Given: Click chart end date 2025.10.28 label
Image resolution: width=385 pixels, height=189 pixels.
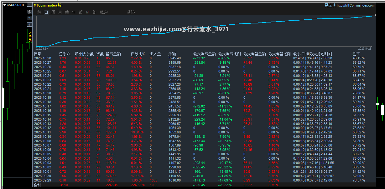Looking at the screenshot, I should 365,49.
